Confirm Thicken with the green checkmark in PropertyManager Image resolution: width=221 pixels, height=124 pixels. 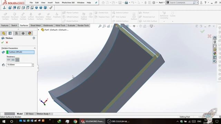tap(2, 42)
